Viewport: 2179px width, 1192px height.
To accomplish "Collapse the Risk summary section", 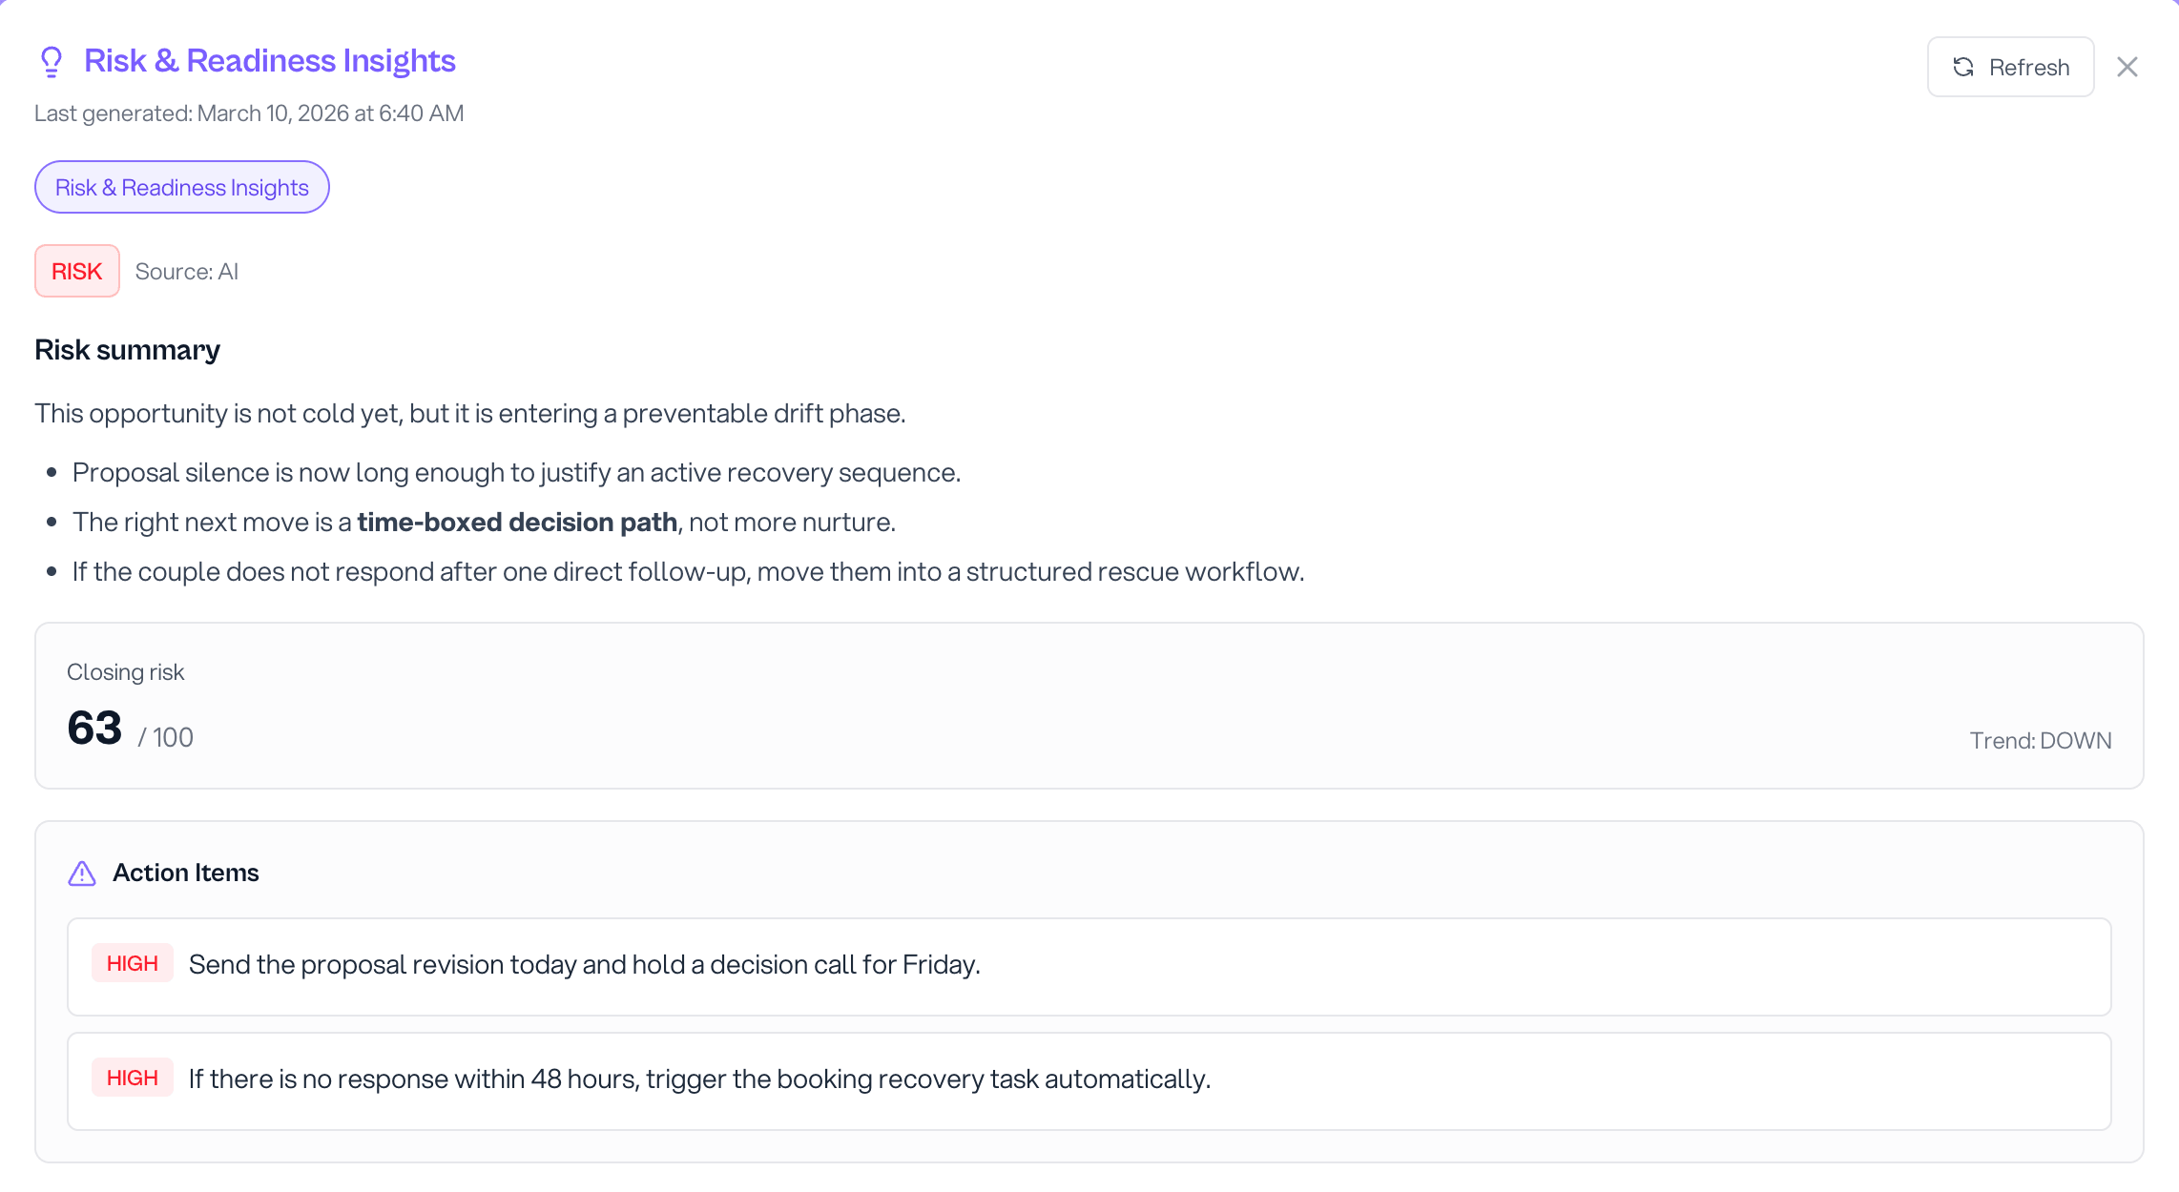I will tap(127, 349).
